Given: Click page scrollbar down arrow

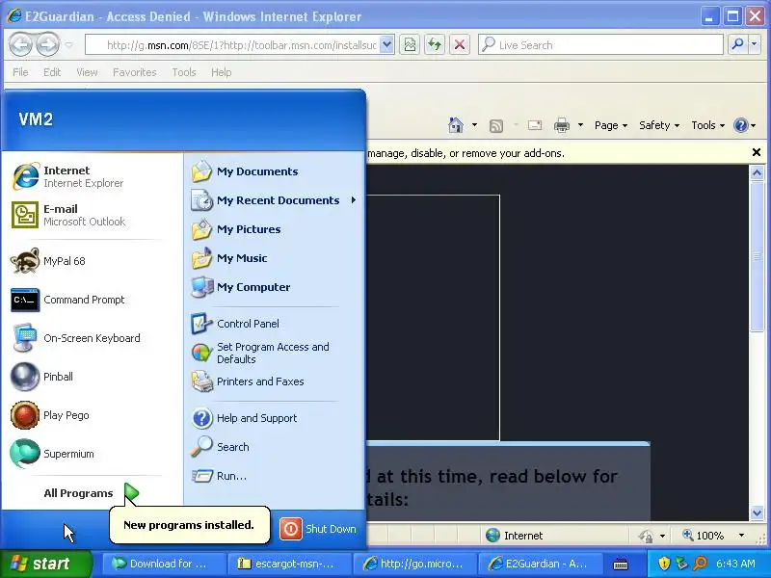Looking at the screenshot, I should click(757, 513).
